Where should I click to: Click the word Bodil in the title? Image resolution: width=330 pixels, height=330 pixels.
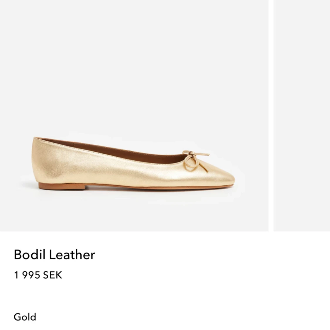(x=29, y=254)
